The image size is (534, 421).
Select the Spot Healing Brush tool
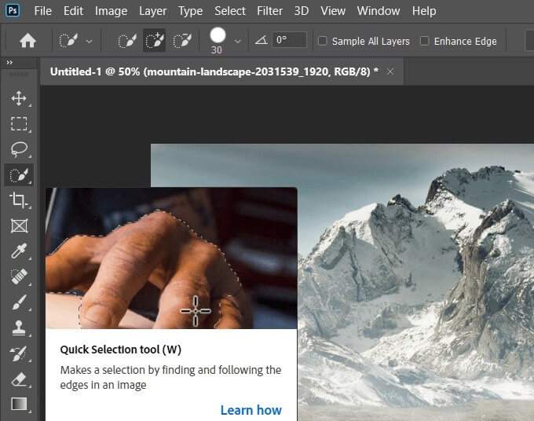coord(19,276)
